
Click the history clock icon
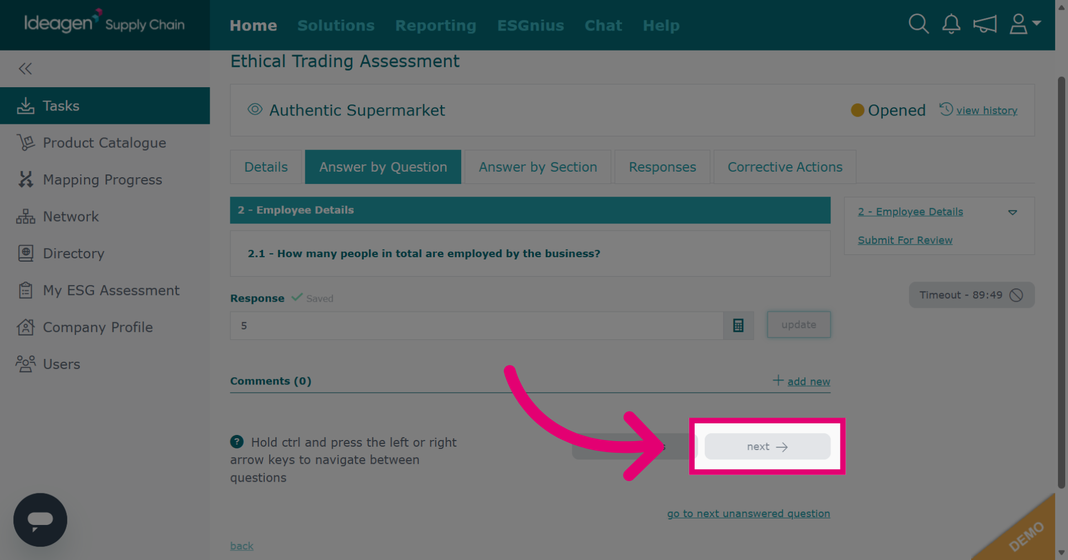[946, 109]
